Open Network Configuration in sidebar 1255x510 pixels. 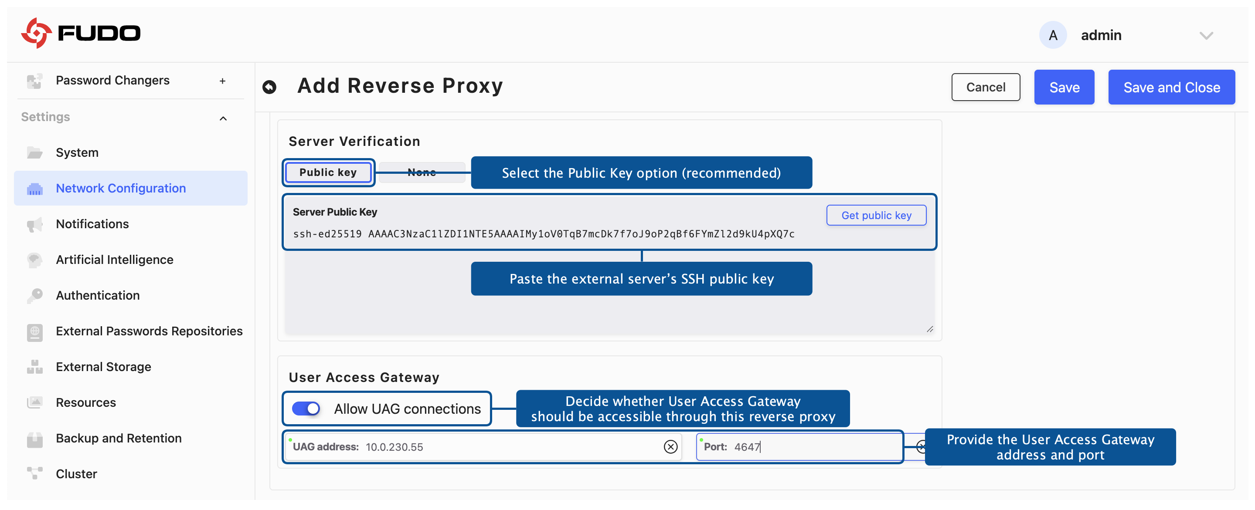[x=120, y=188]
